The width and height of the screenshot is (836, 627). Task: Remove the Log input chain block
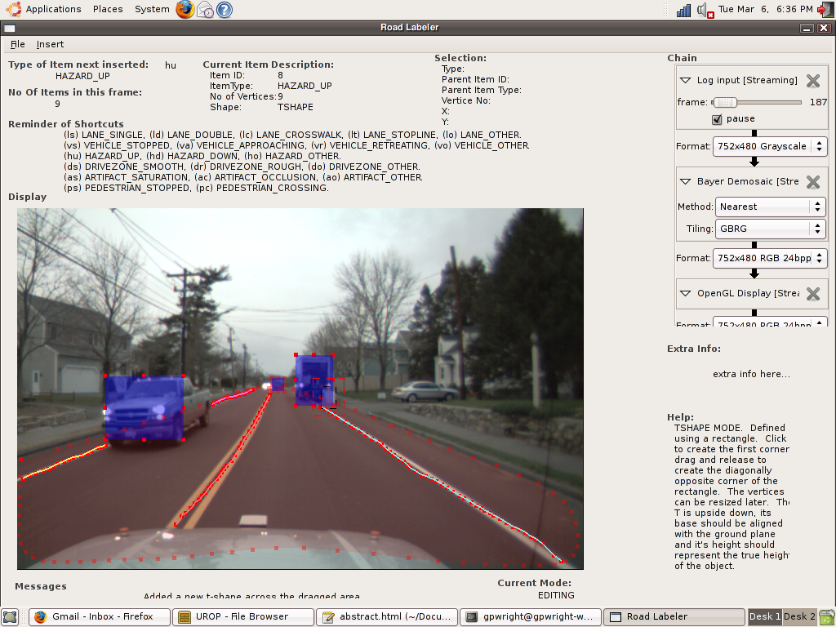tap(813, 80)
